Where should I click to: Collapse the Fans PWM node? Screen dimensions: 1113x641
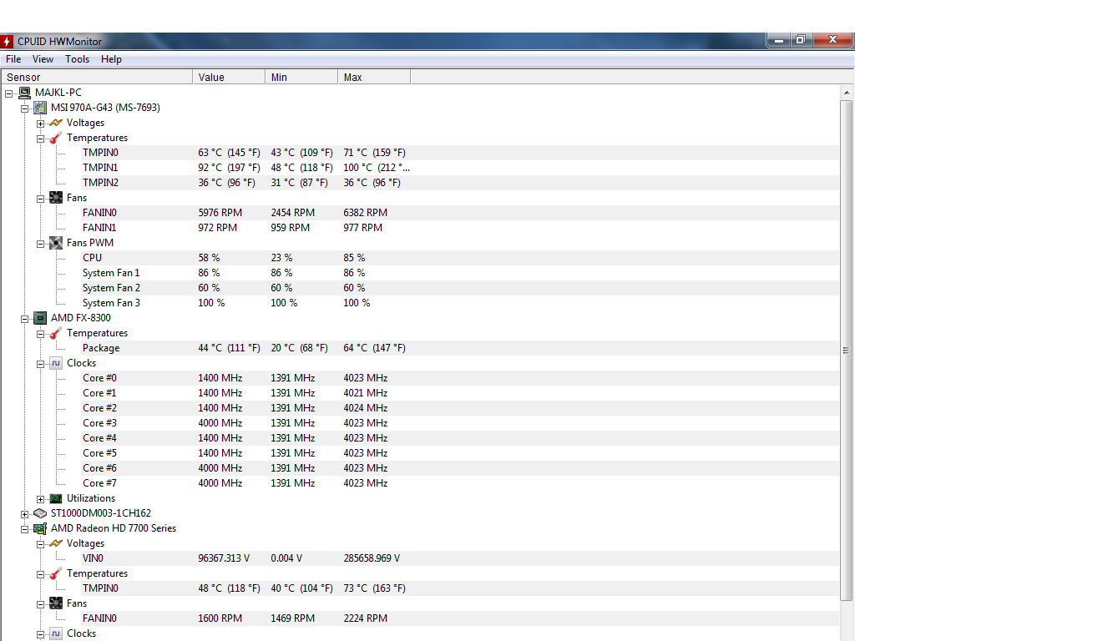coord(40,244)
